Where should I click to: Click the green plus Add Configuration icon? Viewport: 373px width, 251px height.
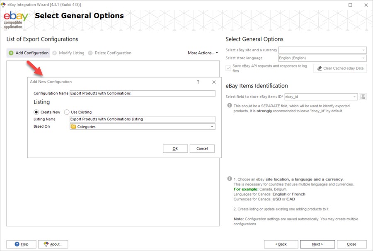pos(11,53)
